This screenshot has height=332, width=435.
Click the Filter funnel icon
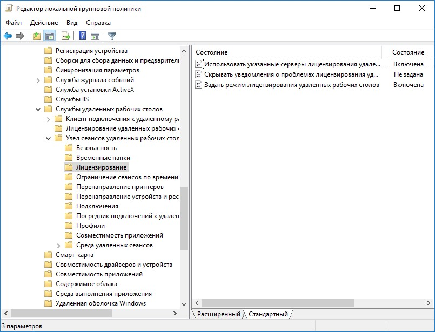click(112, 36)
